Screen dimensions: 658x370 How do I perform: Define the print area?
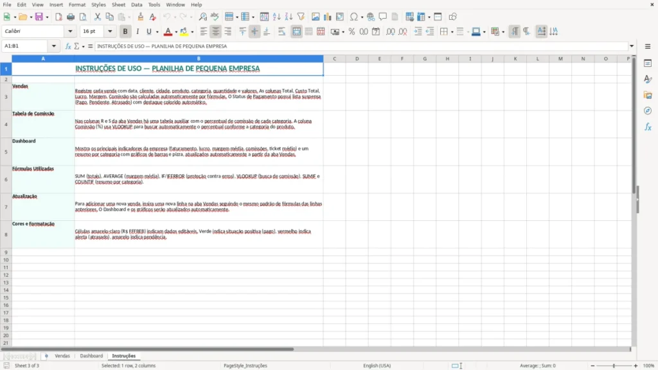click(x=409, y=17)
